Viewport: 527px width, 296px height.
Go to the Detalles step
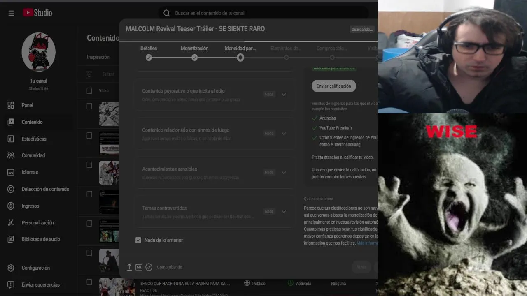(149, 49)
